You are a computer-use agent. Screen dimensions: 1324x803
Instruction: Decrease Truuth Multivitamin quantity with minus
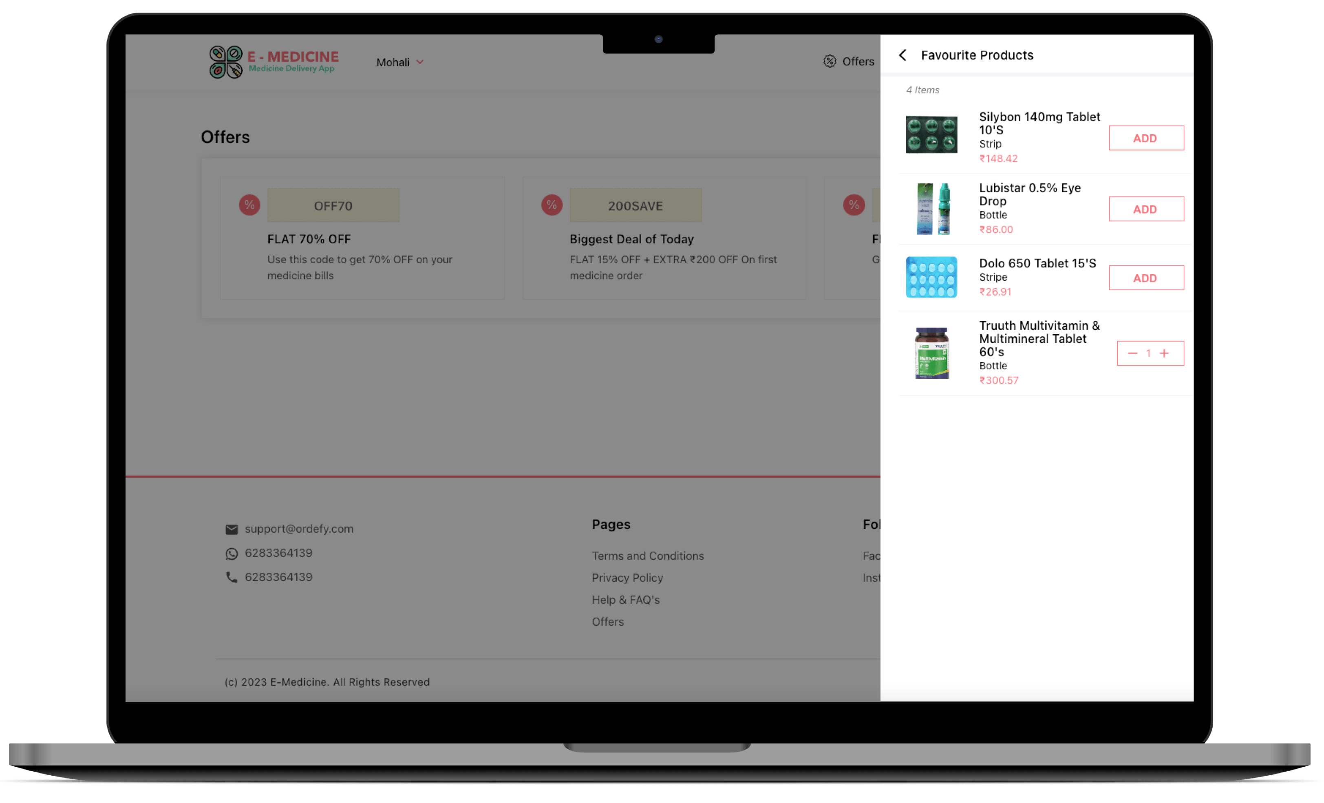[x=1132, y=353]
